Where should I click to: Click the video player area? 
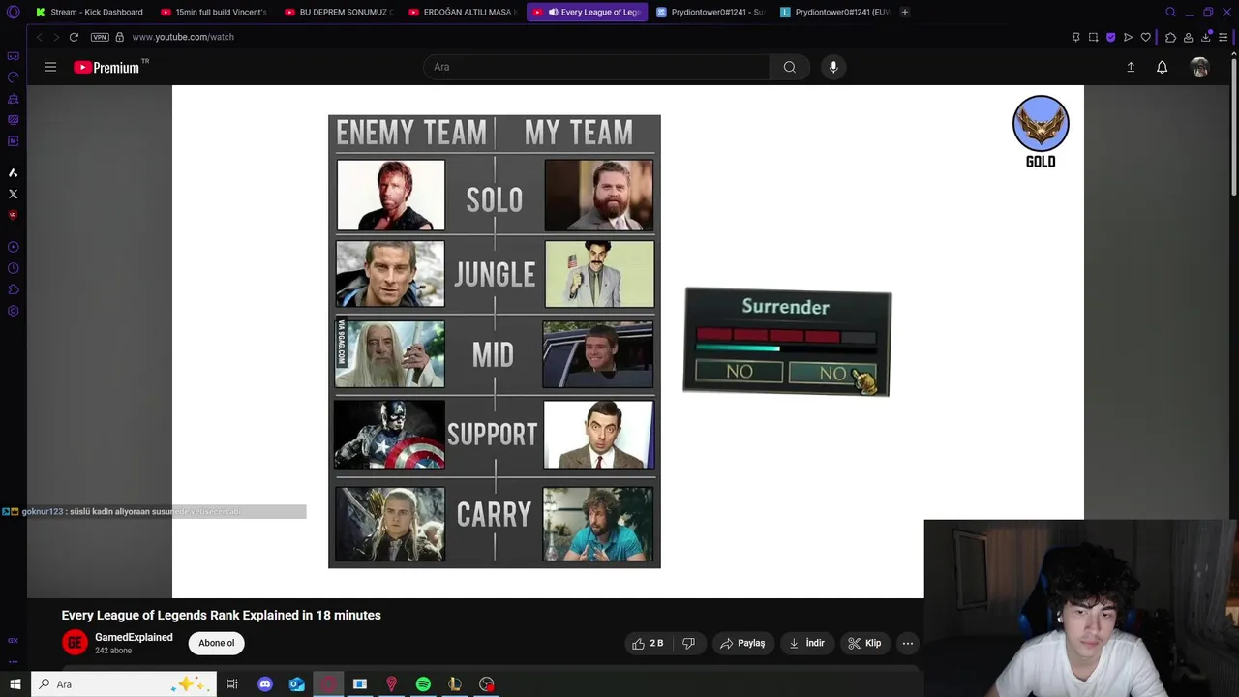[628, 342]
